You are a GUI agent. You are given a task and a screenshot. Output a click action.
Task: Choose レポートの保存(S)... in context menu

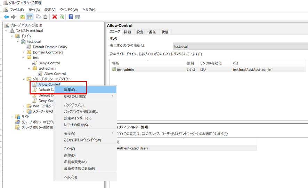tap(85, 125)
